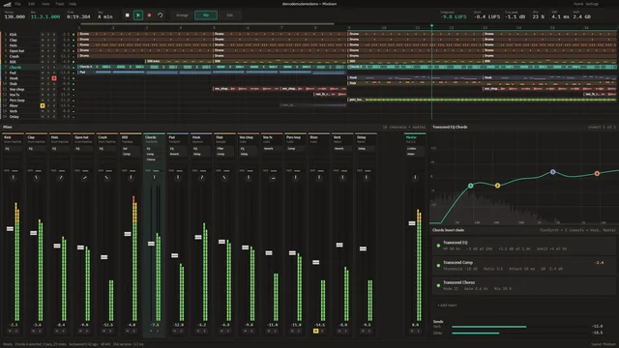Click the timeline ruler playhead marker
Image resolution: width=619 pixels, height=348 pixels.
pos(431,26)
